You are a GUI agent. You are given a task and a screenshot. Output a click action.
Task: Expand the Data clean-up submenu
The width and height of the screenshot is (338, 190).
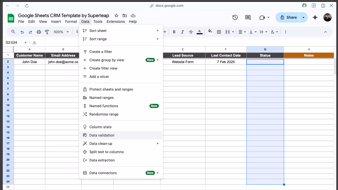click(121, 144)
